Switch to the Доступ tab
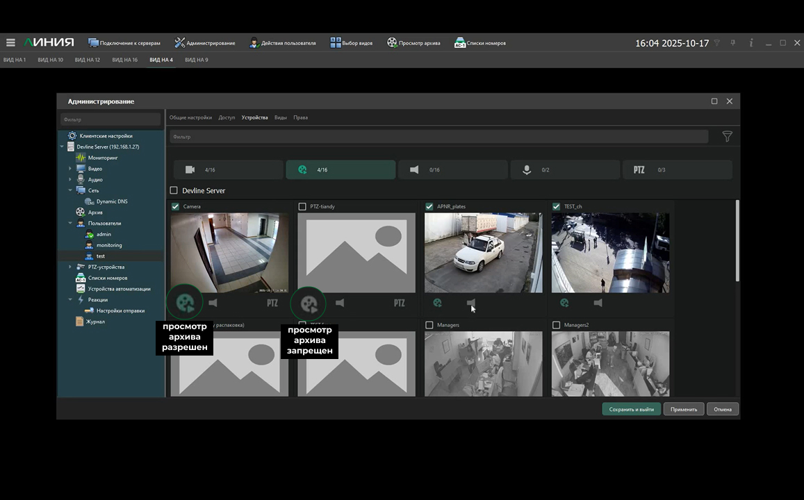804x500 pixels. [x=227, y=117]
